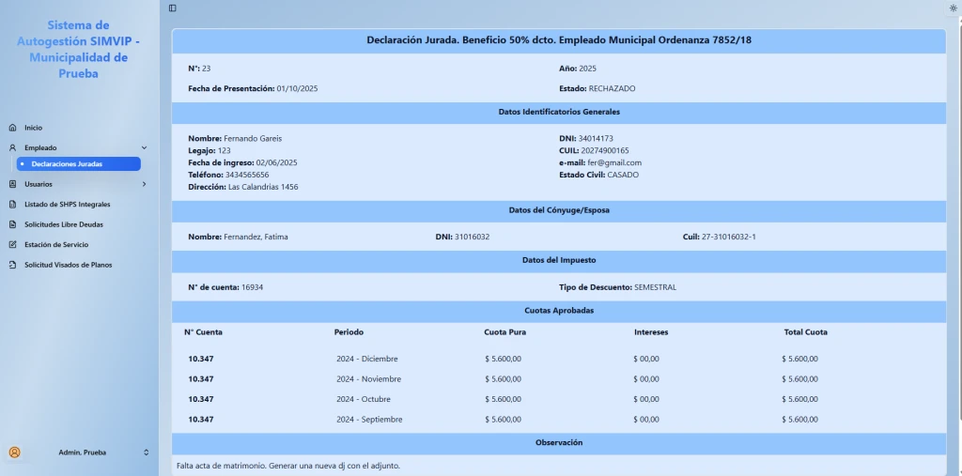The width and height of the screenshot is (962, 476).
Task: Click Fecha de ingreso 02/06/2025
Action: click(x=242, y=162)
